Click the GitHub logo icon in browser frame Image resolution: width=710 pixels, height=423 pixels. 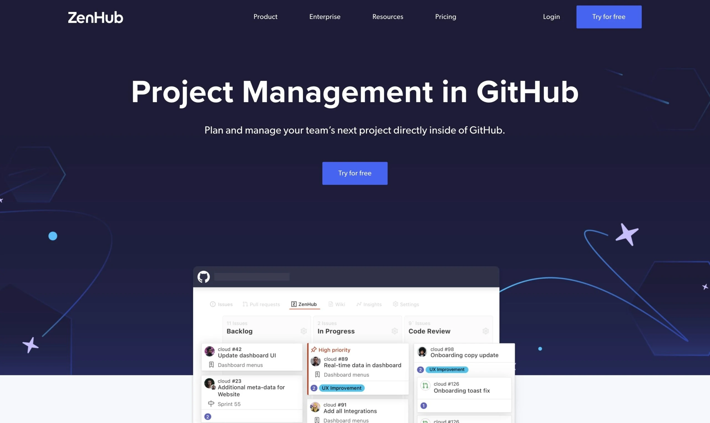coord(203,277)
